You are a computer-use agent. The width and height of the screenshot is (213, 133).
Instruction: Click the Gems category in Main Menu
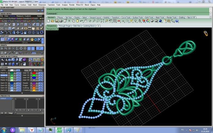pos(18,21)
